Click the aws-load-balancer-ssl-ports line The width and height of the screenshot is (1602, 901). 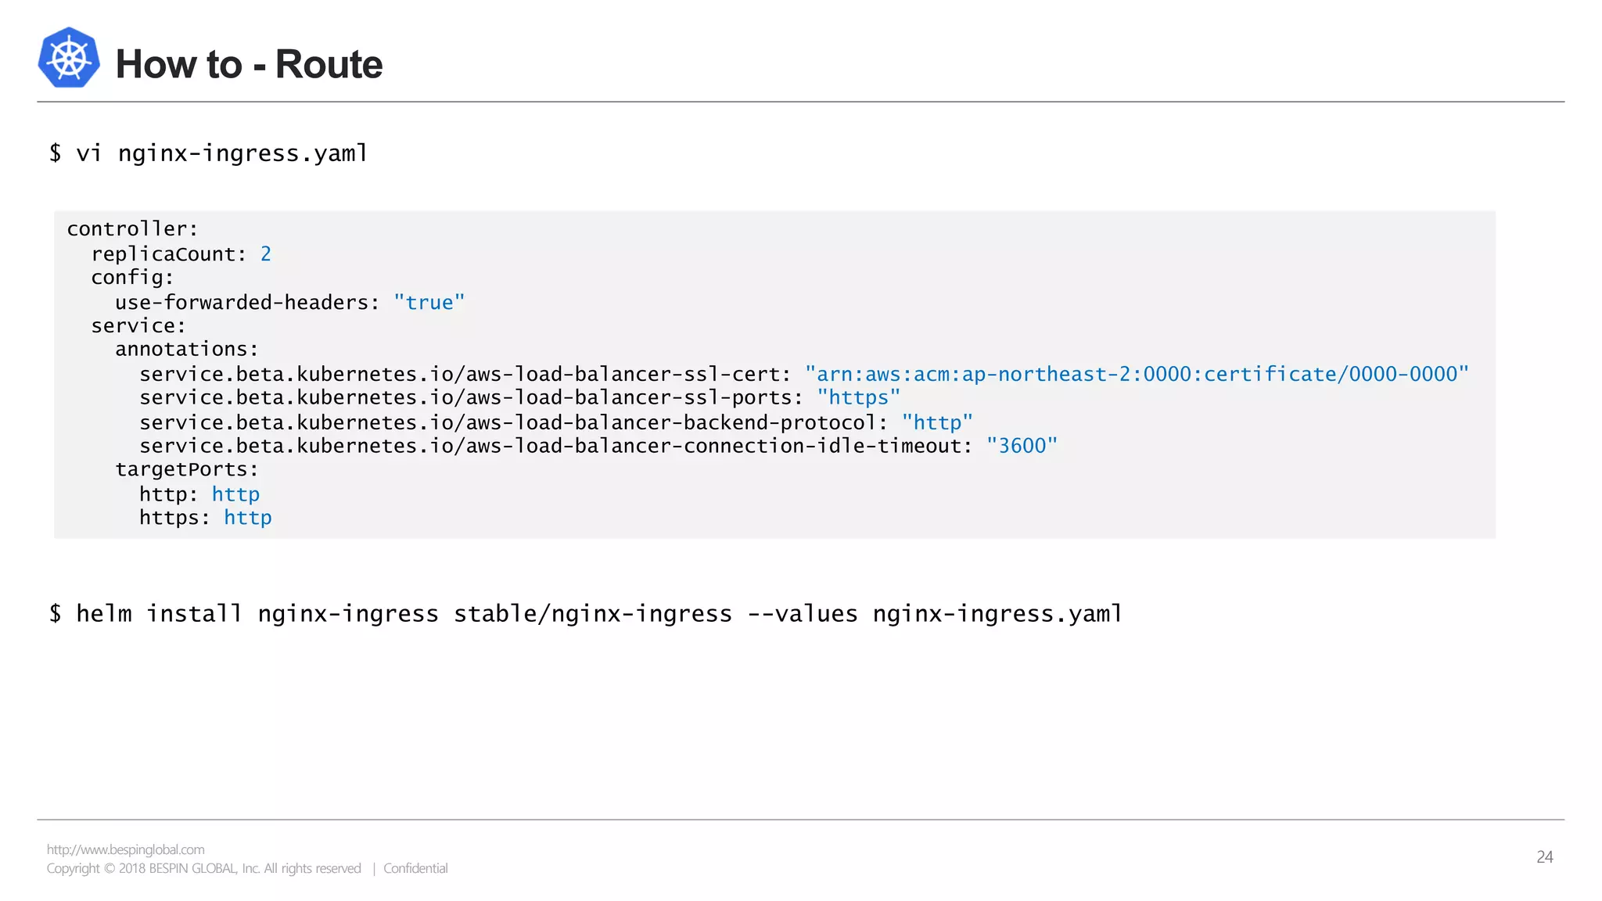click(x=520, y=397)
